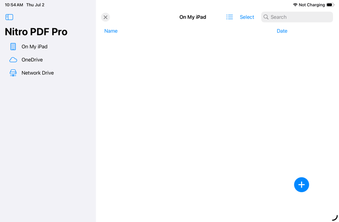This screenshot has width=339, height=222.
Task: Tap the Wi-Fi status icon
Action: pyautogui.click(x=295, y=5)
